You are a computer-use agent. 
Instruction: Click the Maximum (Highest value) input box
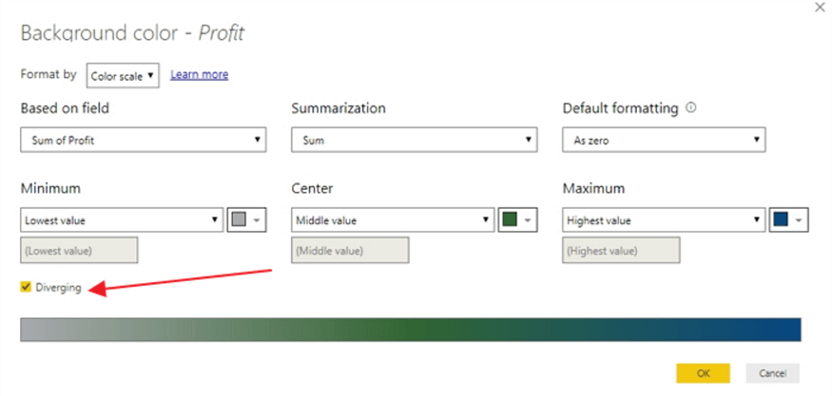(621, 251)
